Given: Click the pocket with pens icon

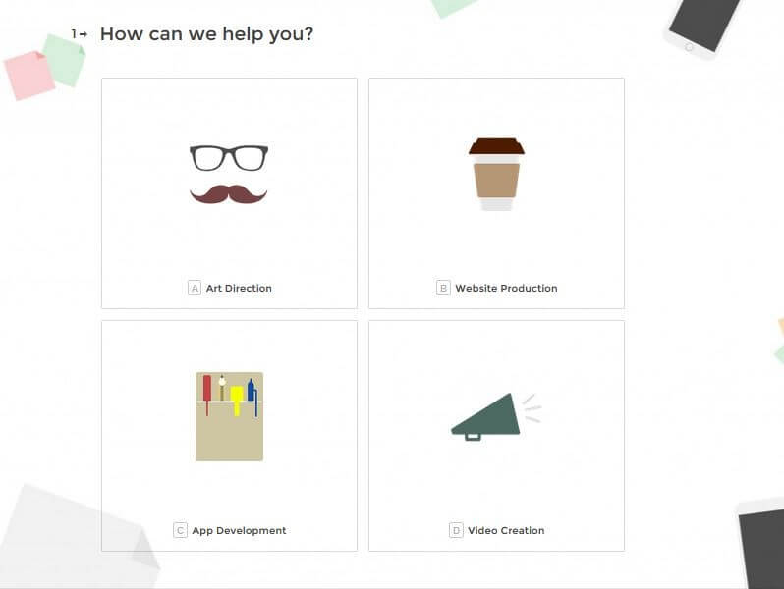Looking at the screenshot, I should (x=230, y=416).
